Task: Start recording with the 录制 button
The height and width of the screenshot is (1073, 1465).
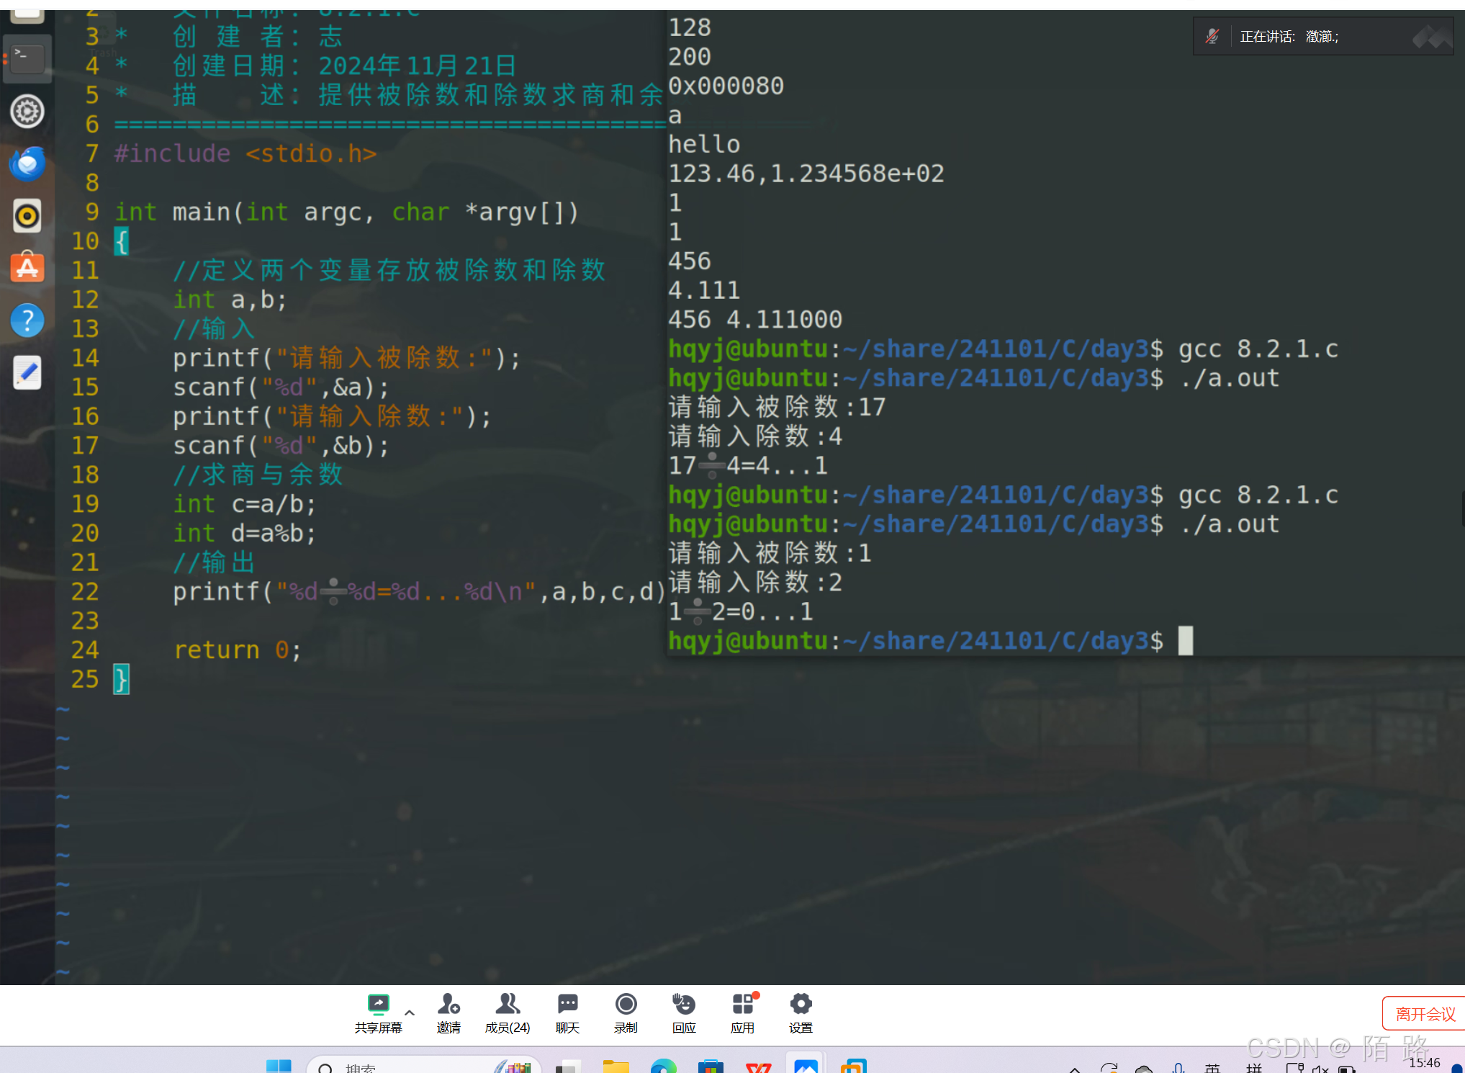Action: click(x=626, y=1004)
